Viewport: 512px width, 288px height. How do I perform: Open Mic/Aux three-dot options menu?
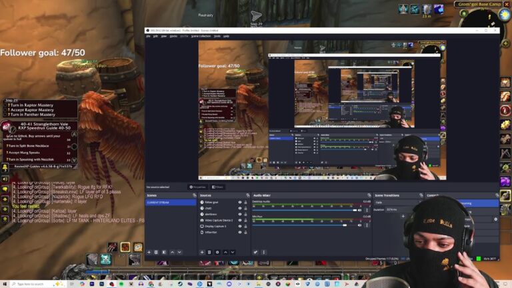point(367,225)
